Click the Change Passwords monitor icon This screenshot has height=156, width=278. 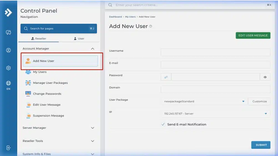pos(28,94)
